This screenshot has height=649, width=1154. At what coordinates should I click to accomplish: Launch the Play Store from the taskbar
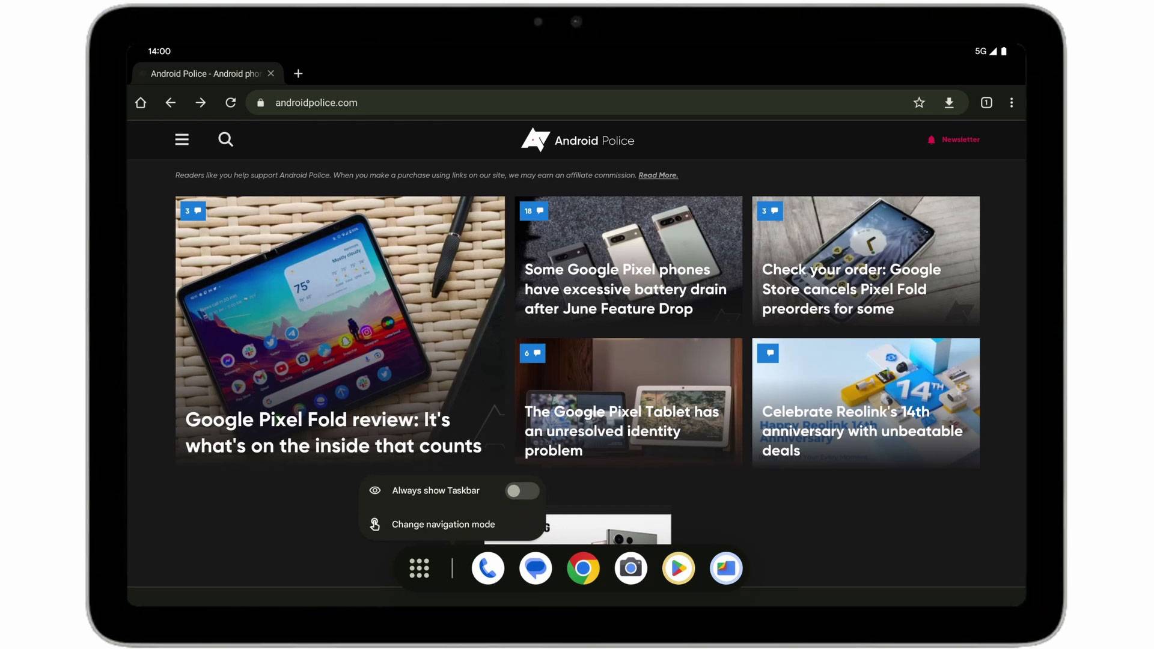pos(679,568)
